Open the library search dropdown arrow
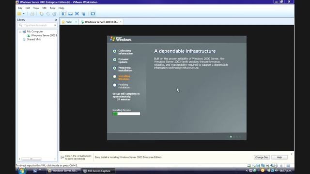 [x=55, y=25]
